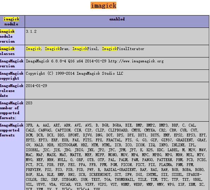Screen dimensions: 210x190
Task: Click the CANVAS format entry
Action: click(45, 130)
